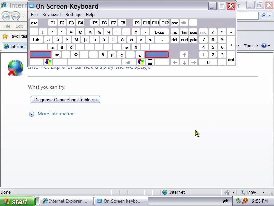274x206 pixels.
Task: Click the application menu key on keyboard
Action: [x=150, y=62]
